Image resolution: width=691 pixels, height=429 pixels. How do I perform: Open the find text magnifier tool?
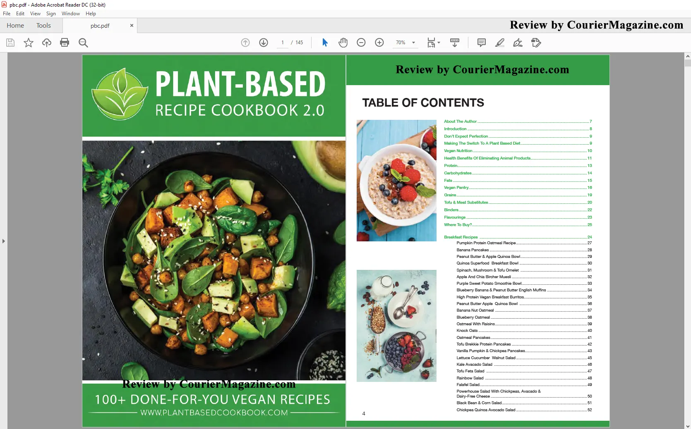point(83,43)
